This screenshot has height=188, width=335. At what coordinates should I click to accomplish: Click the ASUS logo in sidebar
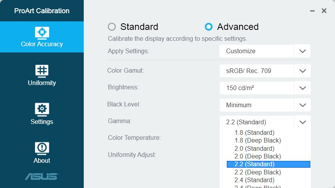coord(42,176)
